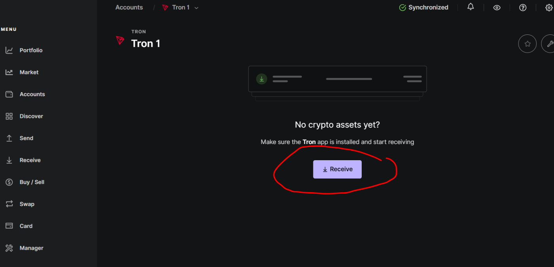The image size is (554, 267).
Task: Open the notifications bell icon
Action: [x=471, y=7]
